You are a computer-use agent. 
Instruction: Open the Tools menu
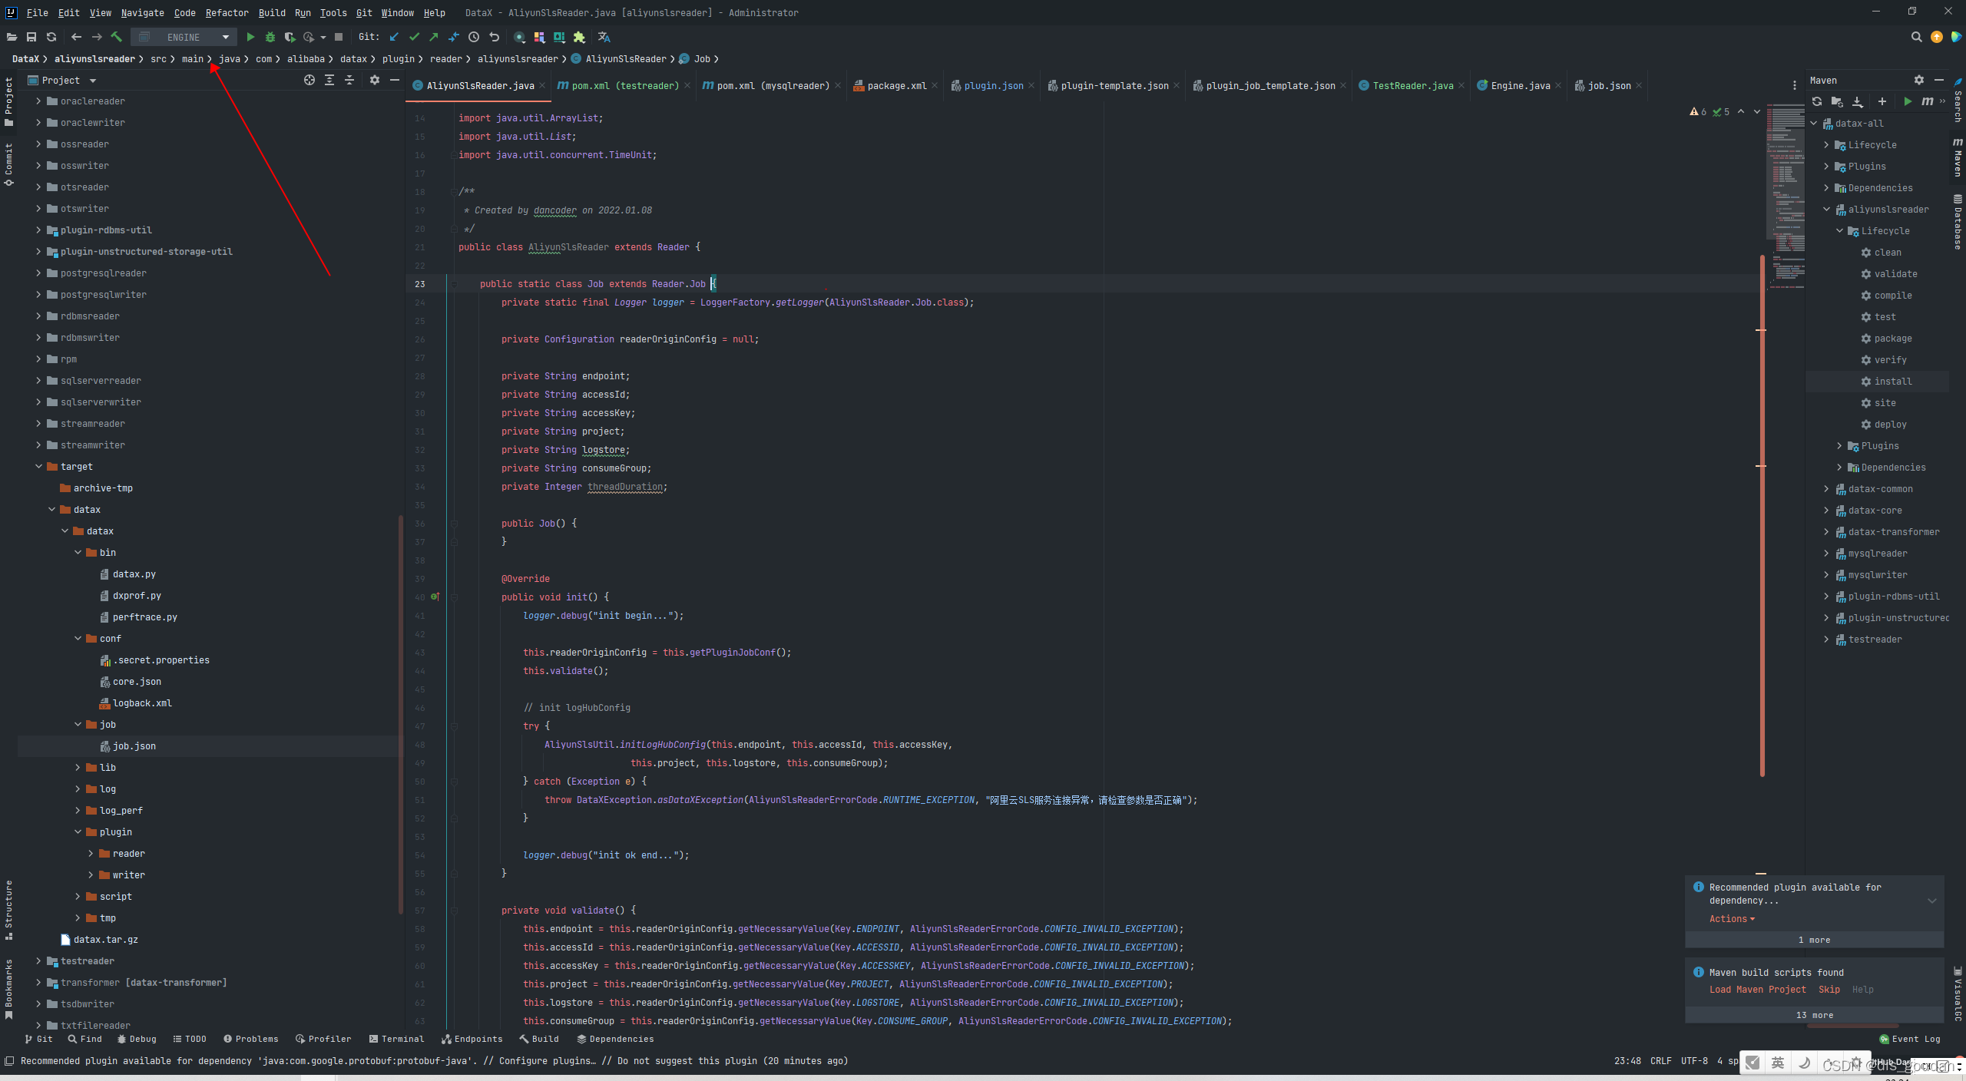coord(333,12)
